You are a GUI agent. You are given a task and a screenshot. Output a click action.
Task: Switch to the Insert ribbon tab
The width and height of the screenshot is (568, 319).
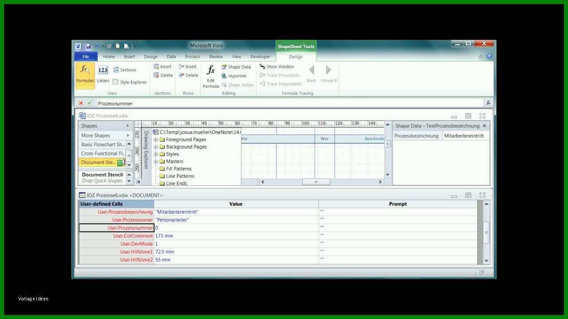tap(130, 57)
